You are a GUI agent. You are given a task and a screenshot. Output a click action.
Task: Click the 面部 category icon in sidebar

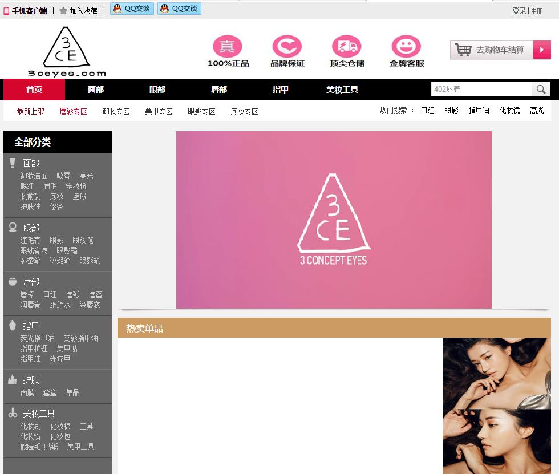point(13,163)
